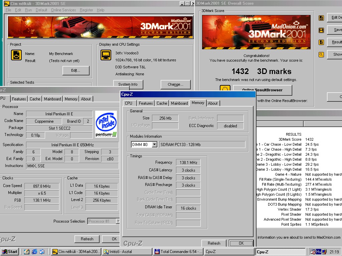The width and height of the screenshot is (342, 256).
Task: Click OK in the Cpu-Z Memory window
Action: tap(241, 243)
